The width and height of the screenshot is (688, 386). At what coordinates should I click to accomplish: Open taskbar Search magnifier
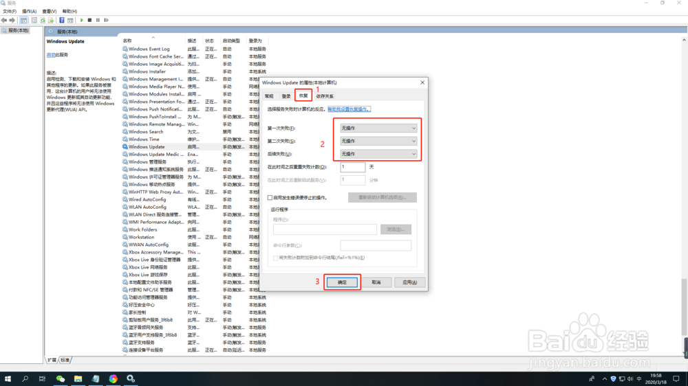pos(25,378)
